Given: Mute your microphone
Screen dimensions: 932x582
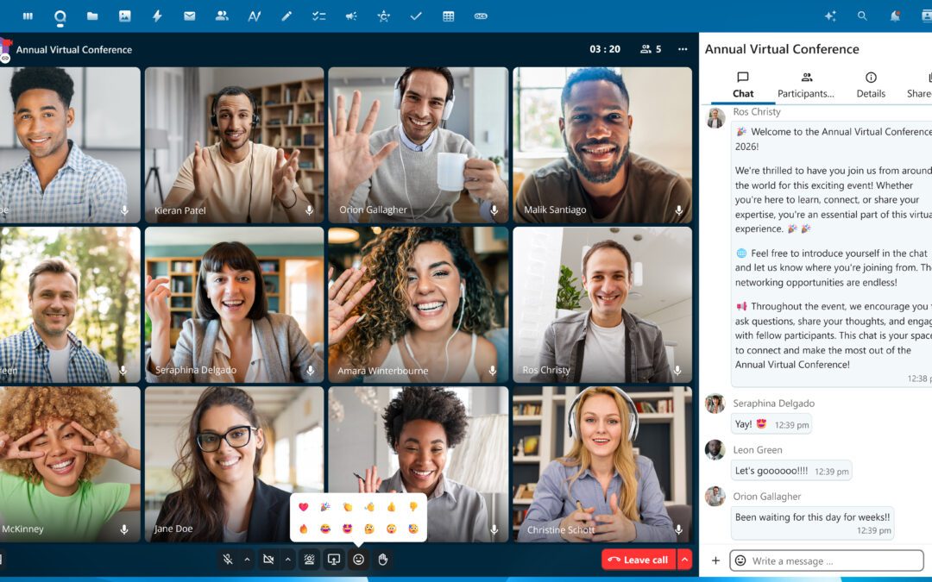Looking at the screenshot, I should (x=228, y=559).
